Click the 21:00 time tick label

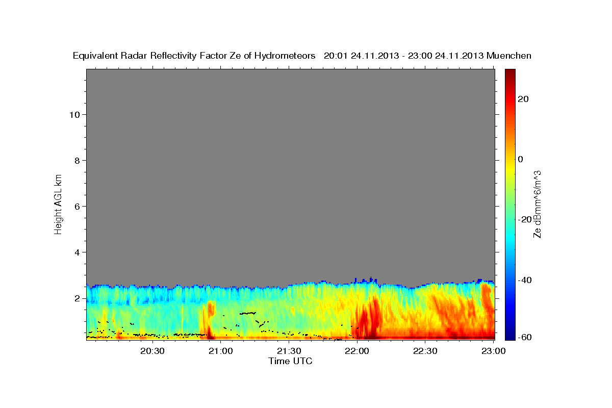221,351
